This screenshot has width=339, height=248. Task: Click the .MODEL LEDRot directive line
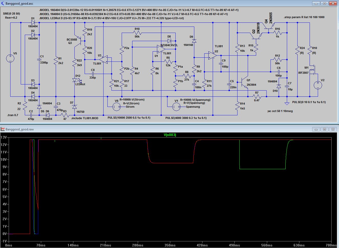pos(111,18)
